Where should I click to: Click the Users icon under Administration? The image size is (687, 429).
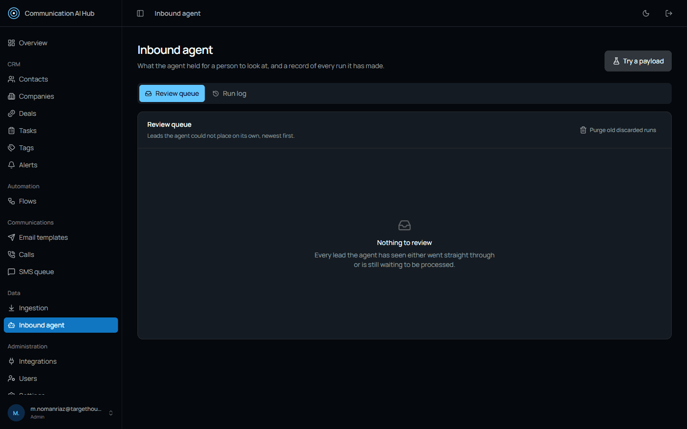(x=11, y=378)
